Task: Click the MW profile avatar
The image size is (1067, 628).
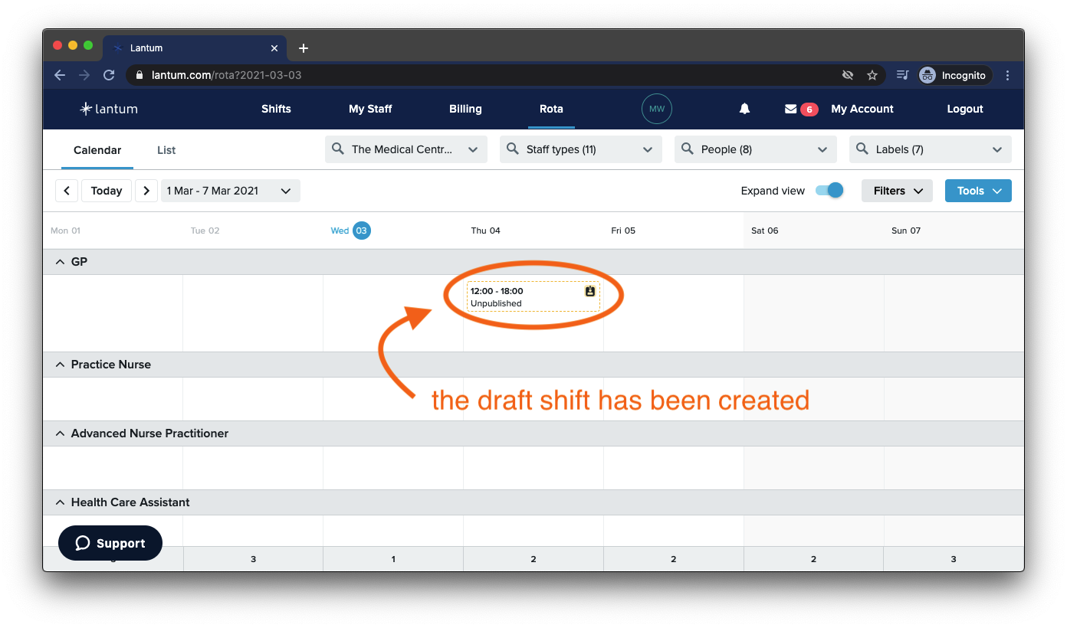Action: [x=657, y=109]
